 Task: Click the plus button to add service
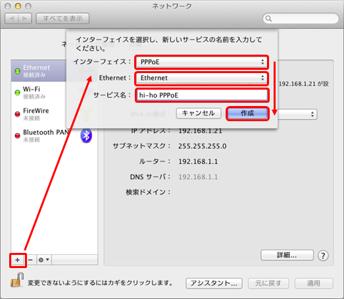click(18, 260)
